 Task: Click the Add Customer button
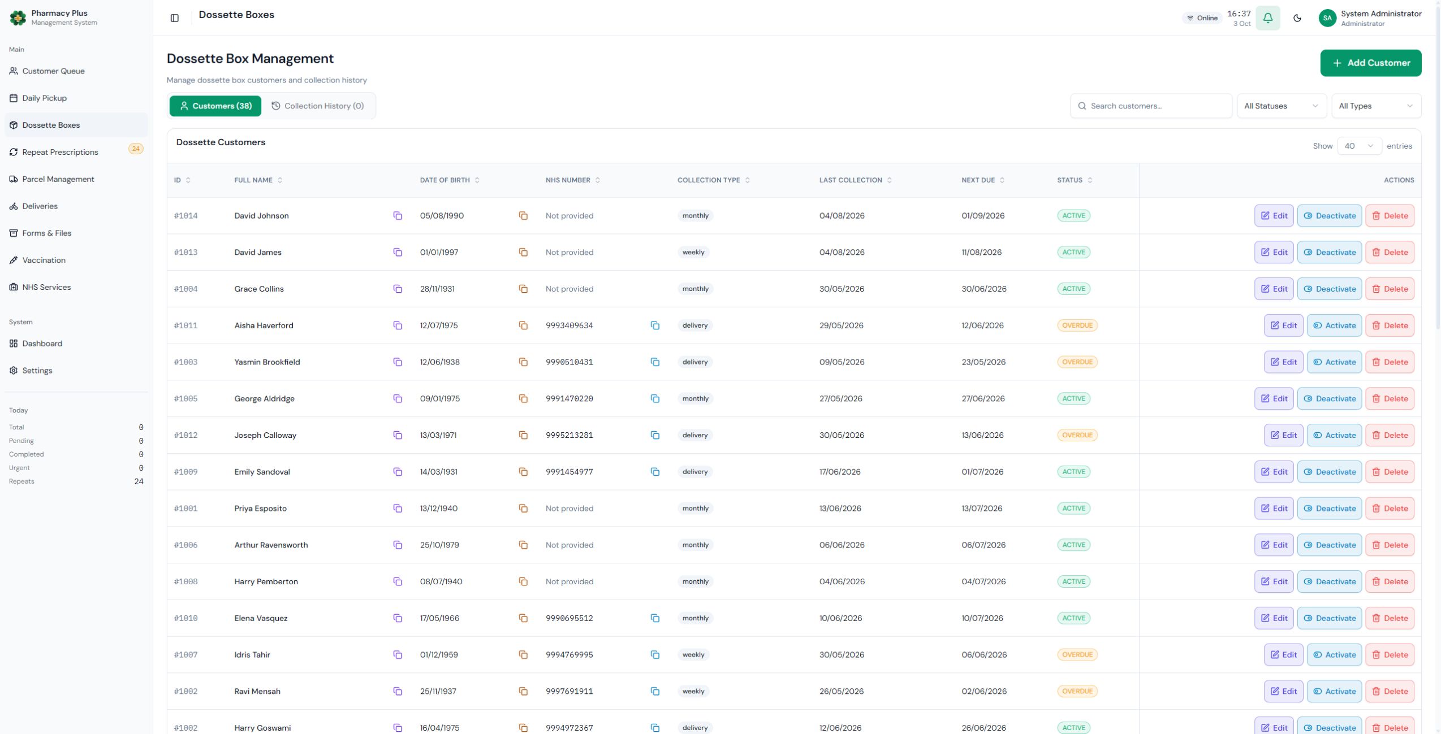click(1370, 63)
